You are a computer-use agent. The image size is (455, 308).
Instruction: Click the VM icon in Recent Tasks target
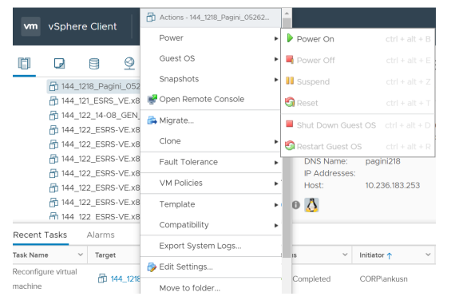(102, 278)
